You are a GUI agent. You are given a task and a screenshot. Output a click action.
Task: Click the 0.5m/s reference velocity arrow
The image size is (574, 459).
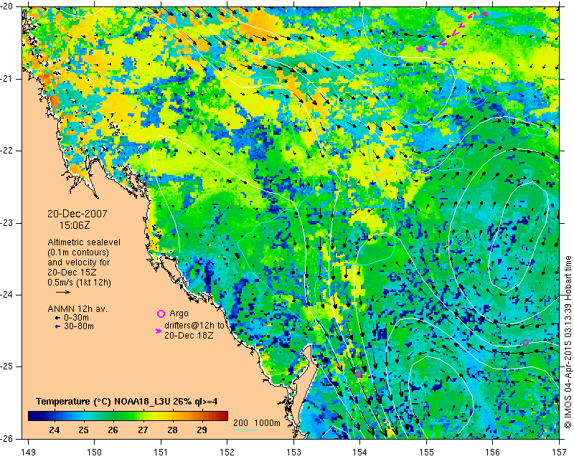[63, 292]
